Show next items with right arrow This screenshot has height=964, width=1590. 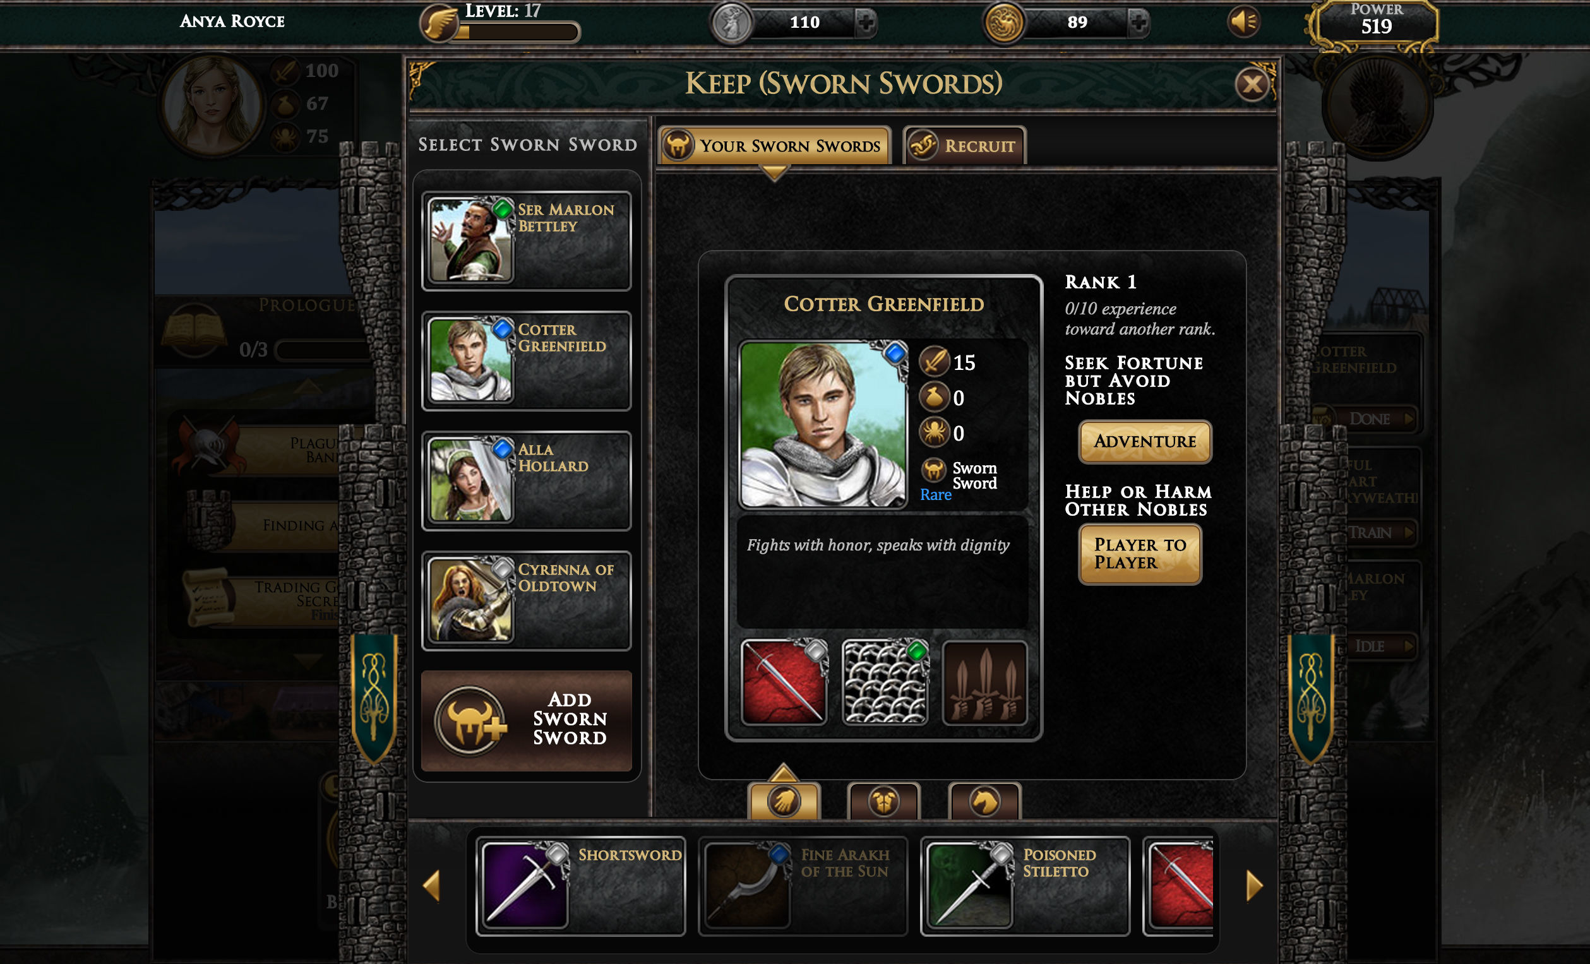(x=1254, y=885)
